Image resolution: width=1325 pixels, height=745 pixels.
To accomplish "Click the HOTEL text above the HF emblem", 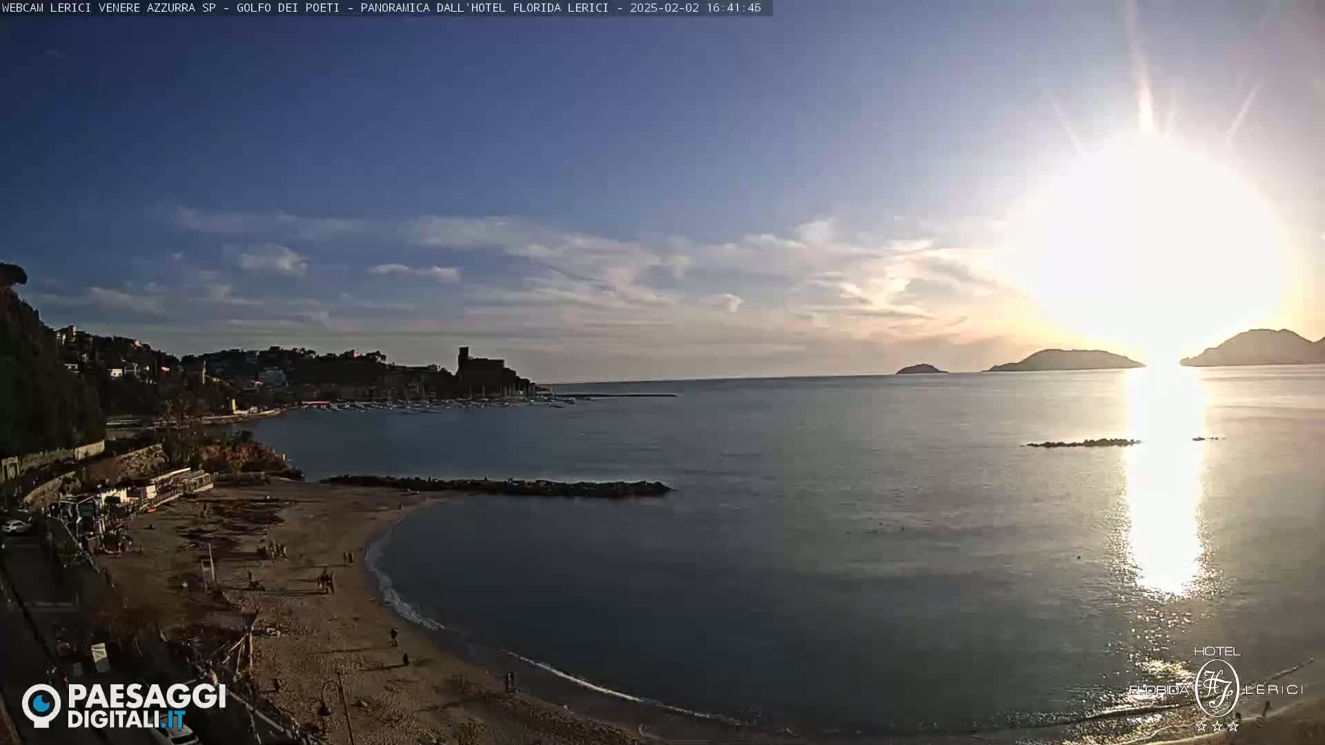I will (1217, 651).
